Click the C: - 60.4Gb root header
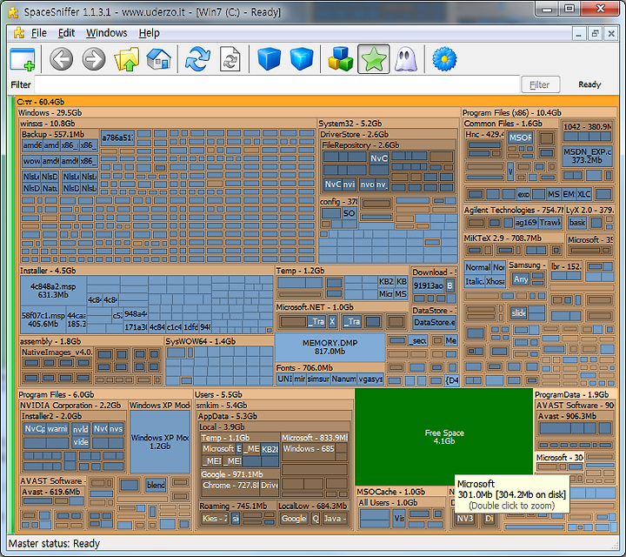Screen dimensions: 626x557 point(316,102)
